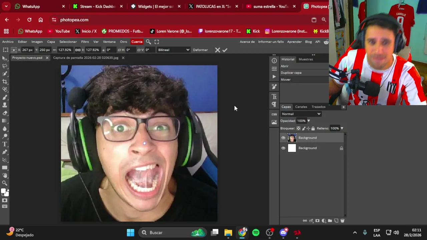
Task: Open the layers panel options menu
Action: tap(343, 107)
